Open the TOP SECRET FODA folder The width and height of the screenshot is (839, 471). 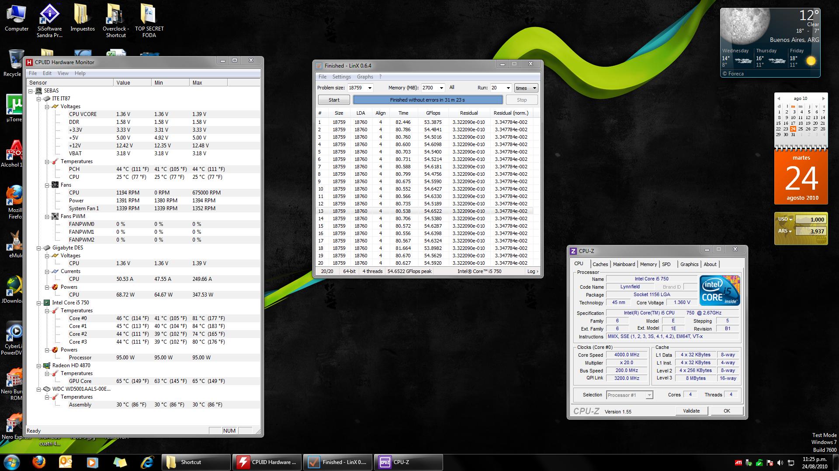pos(149,20)
